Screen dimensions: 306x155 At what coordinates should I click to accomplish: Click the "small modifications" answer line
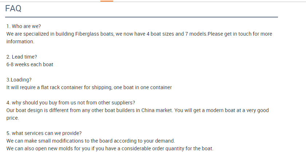tap(91, 141)
